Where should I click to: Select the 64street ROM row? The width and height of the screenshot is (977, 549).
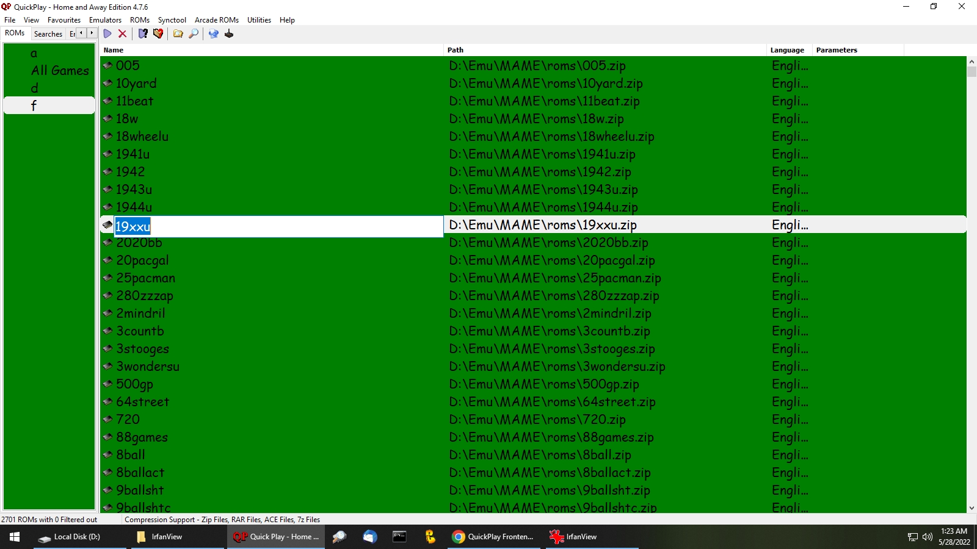533,401
